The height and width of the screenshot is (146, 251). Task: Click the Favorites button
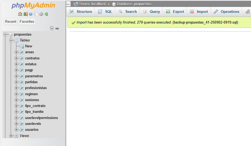pyautogui.click(x=27, y=21)
